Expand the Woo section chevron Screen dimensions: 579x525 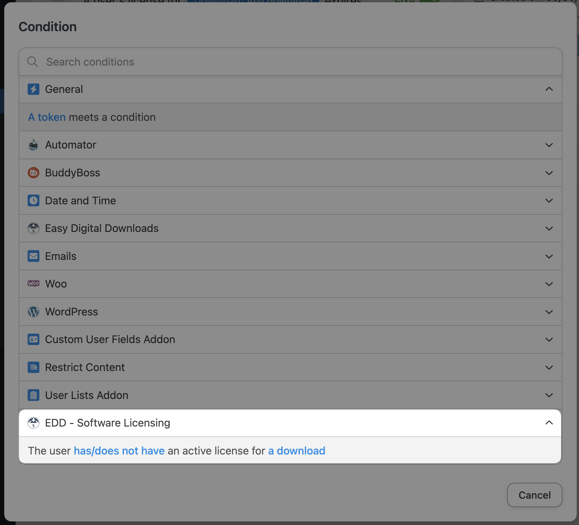(x=549, y=284)
